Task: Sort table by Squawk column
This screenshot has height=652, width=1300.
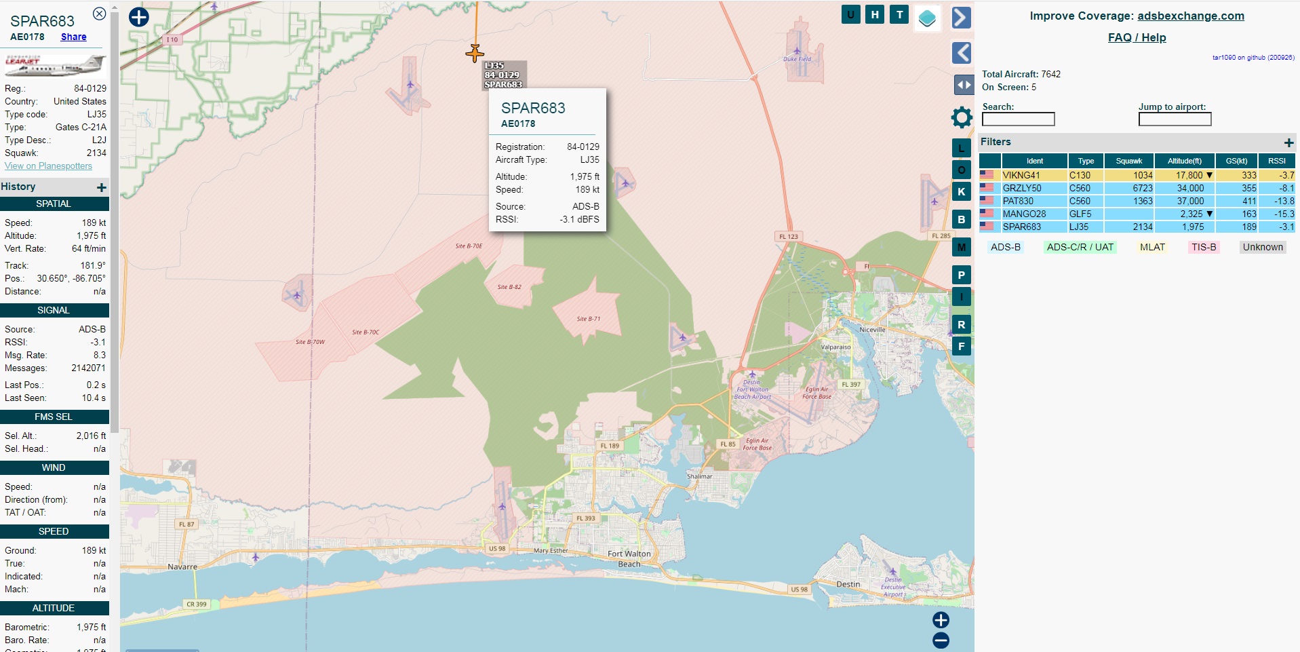Action: (x=1129, y=161)
